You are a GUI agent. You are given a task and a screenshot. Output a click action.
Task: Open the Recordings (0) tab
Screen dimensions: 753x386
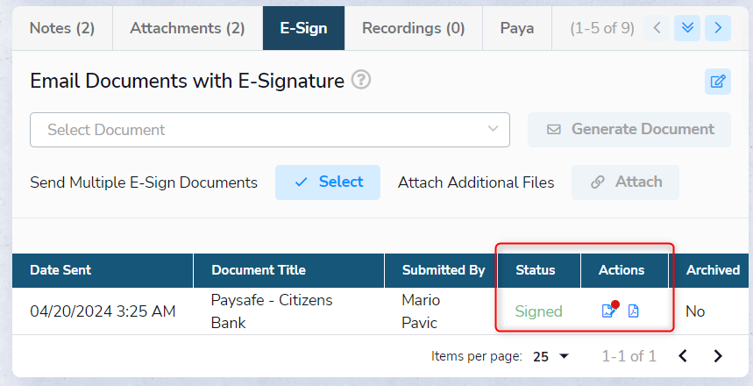click(413, 28)
